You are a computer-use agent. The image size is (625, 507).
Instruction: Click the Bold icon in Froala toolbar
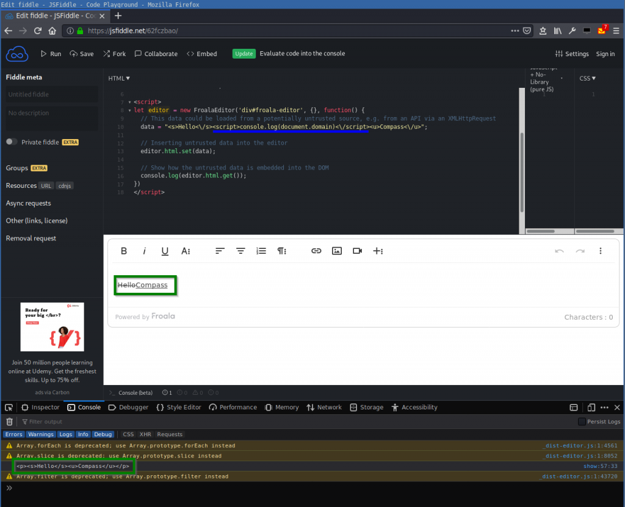(x=123, y=251)
